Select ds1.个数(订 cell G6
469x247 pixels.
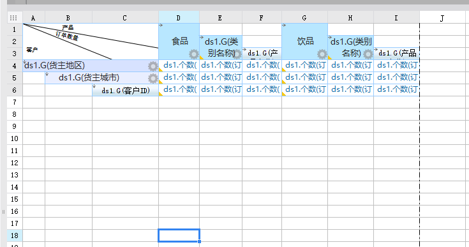(304, 90)
